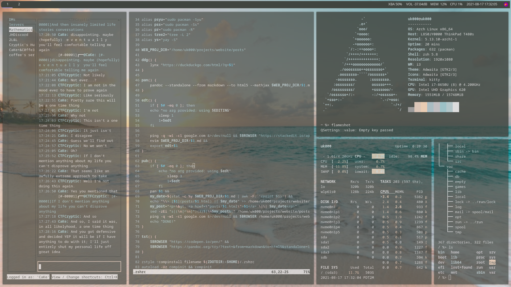Click the Kernel: 5.13.10-arch1-1 line

432,39
